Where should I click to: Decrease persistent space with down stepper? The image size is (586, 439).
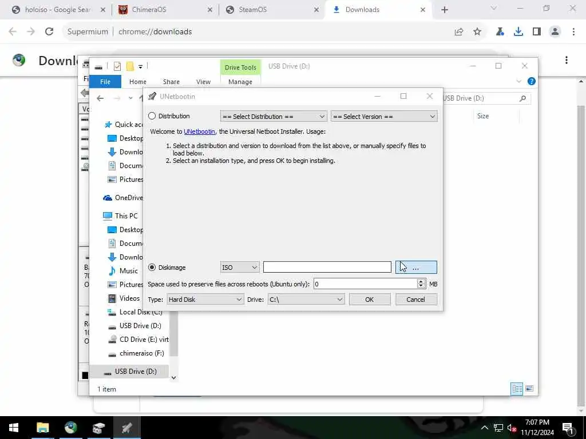[421, 286]
